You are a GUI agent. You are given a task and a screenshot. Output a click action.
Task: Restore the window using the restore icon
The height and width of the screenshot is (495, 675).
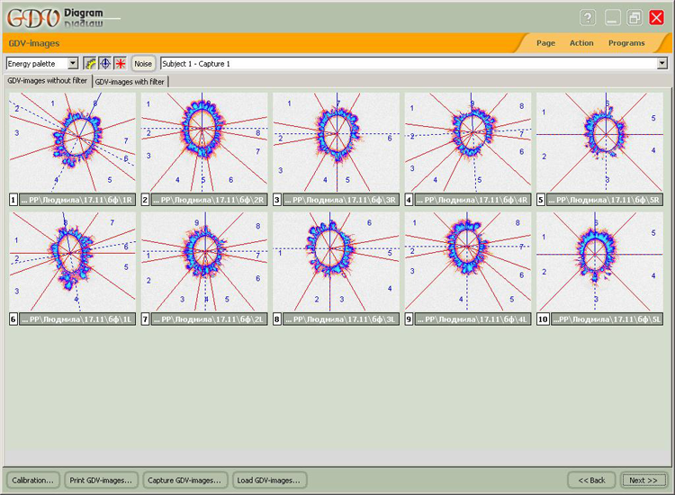(x=634, y=18)
